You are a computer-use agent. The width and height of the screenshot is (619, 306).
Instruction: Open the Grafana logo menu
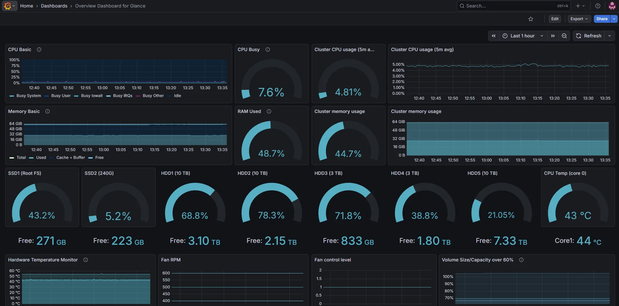click(9, 6)
